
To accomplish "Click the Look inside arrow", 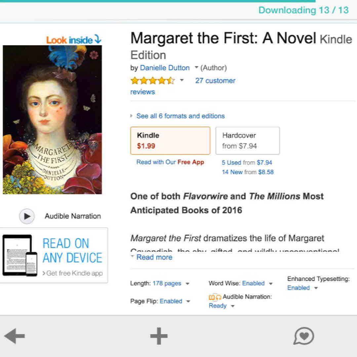I will [x=98, y=40].
